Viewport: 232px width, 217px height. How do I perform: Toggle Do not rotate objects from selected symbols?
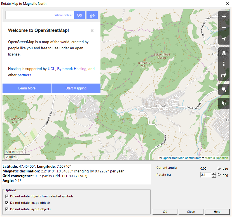pyautogui.click(x=7, y=196)
